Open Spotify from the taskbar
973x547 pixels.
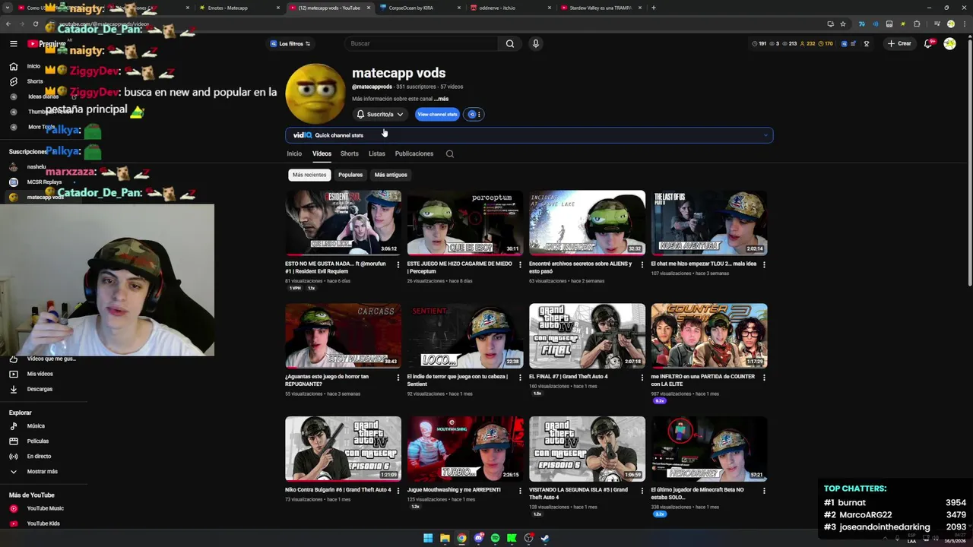[x=495, y=538]
